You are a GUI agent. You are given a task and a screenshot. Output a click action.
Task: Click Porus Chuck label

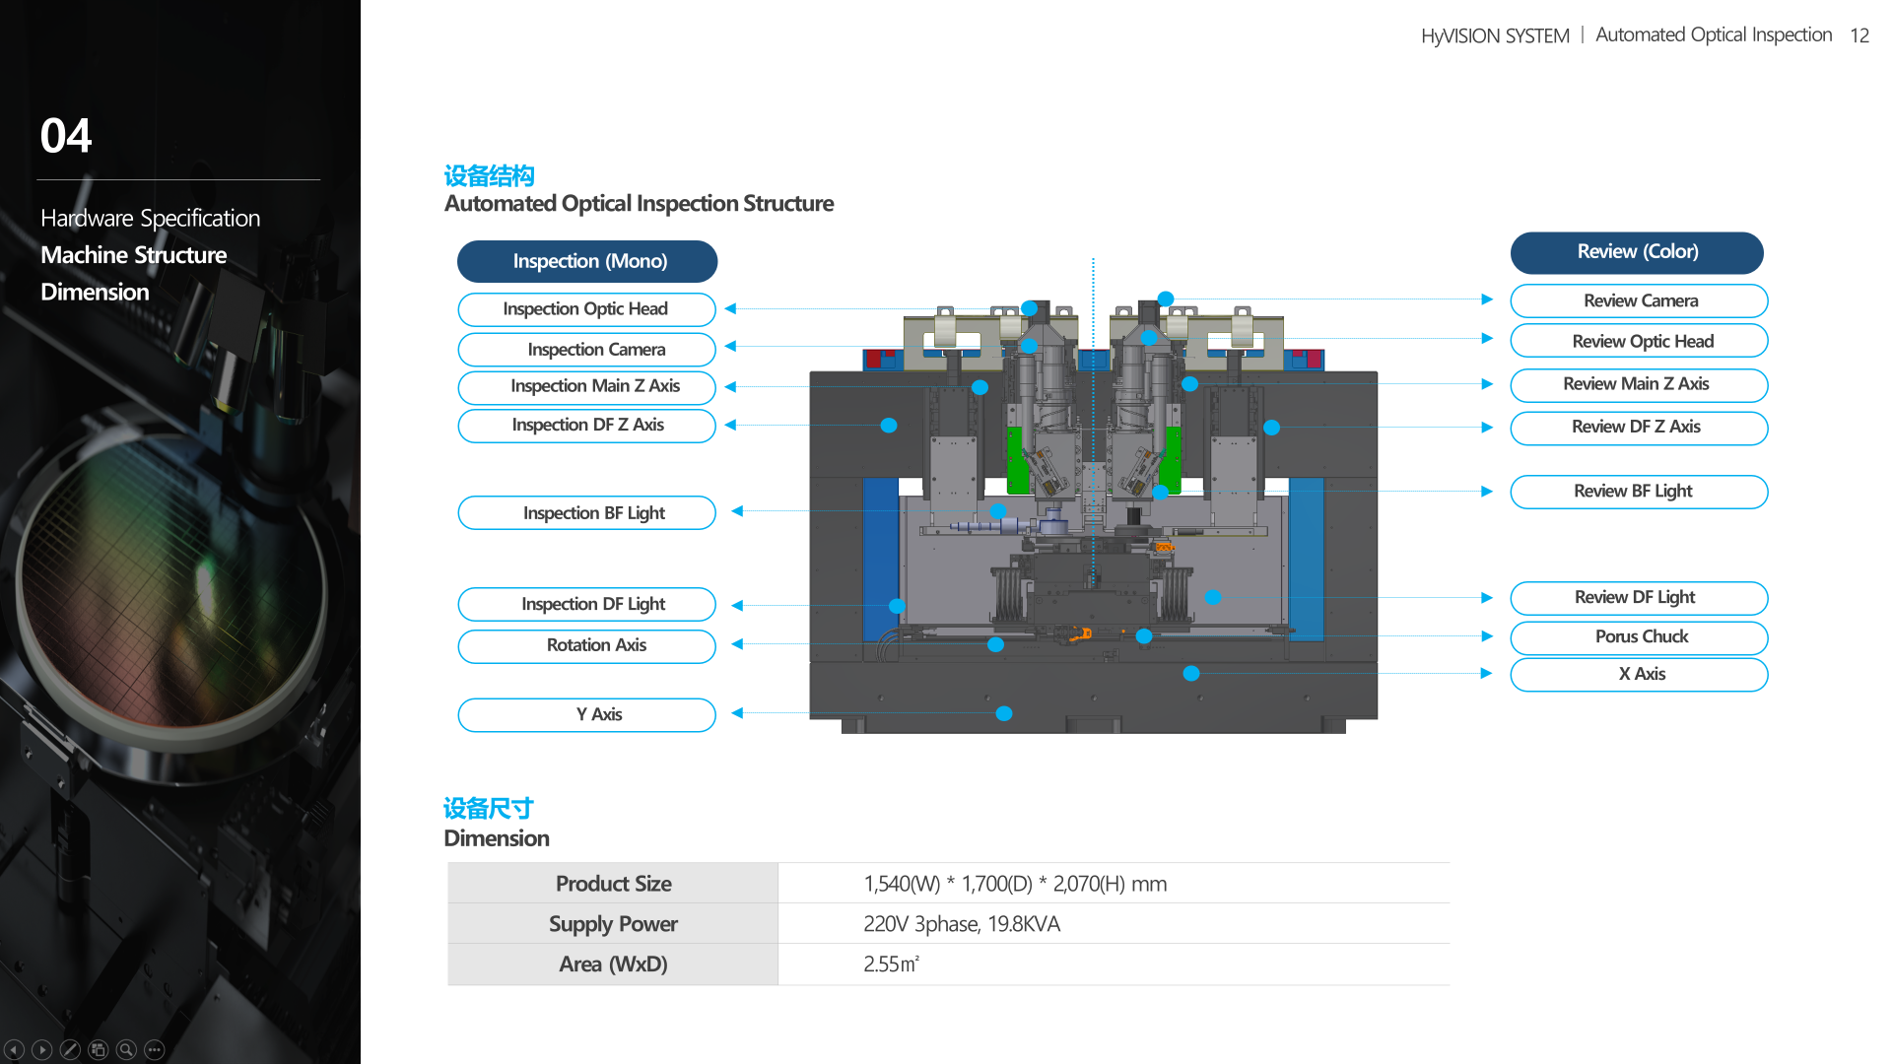pyautogui.click(x=1639, y=637)
